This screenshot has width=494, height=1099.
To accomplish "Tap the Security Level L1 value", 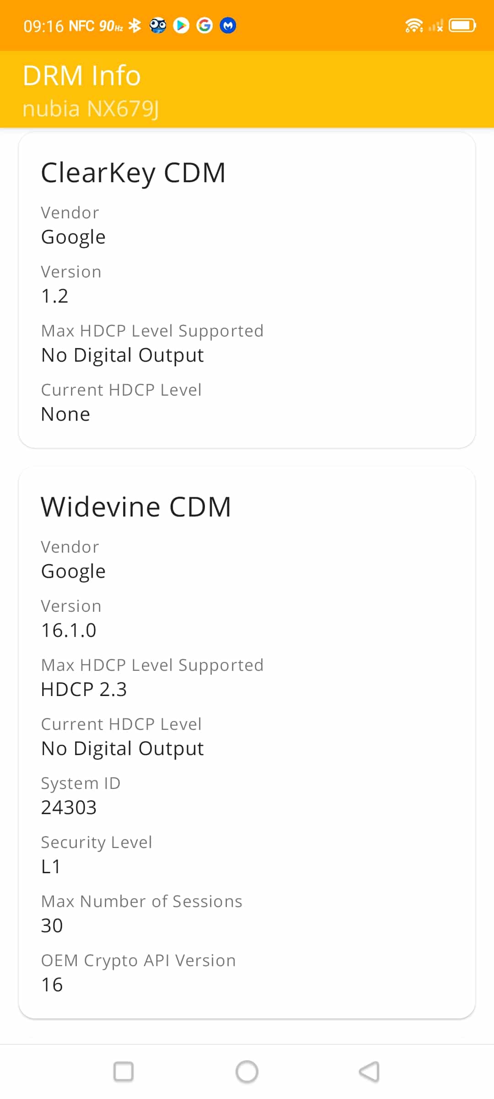I will (x=51, y=867).
